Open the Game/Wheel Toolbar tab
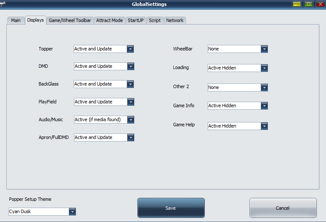This screenshot has width=326, height=222. point(70,20)
